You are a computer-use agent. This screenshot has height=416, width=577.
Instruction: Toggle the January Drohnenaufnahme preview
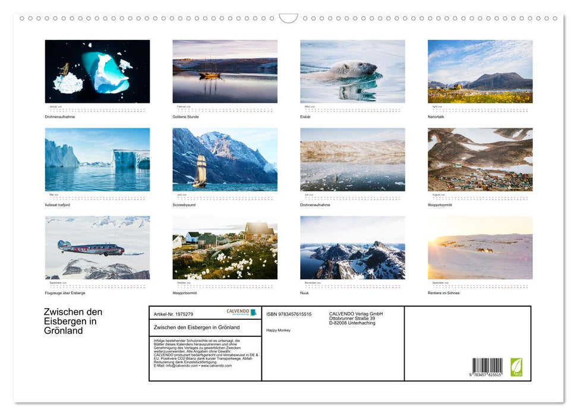click(x=97, y=71)
